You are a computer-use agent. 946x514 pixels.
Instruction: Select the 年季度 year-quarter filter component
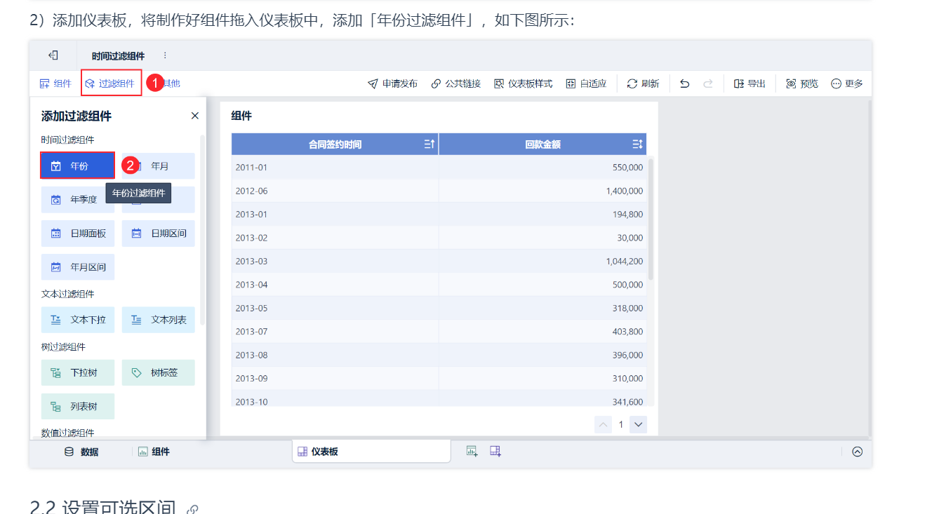[x=77, y=200]
